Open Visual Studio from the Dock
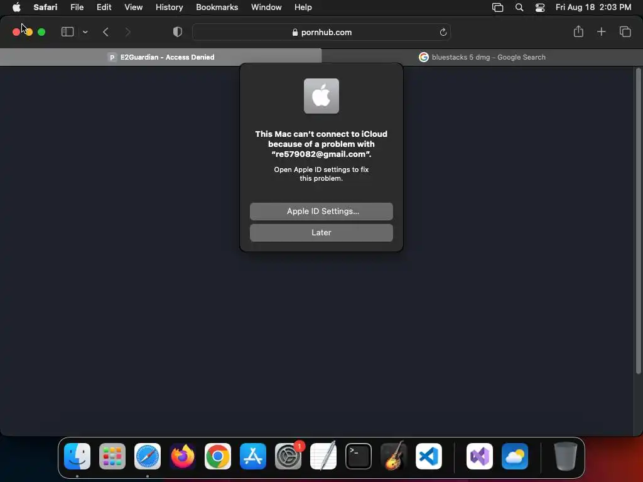Viewport: 643px width, 482px height. pyautogui.click(x=479, y=456)
